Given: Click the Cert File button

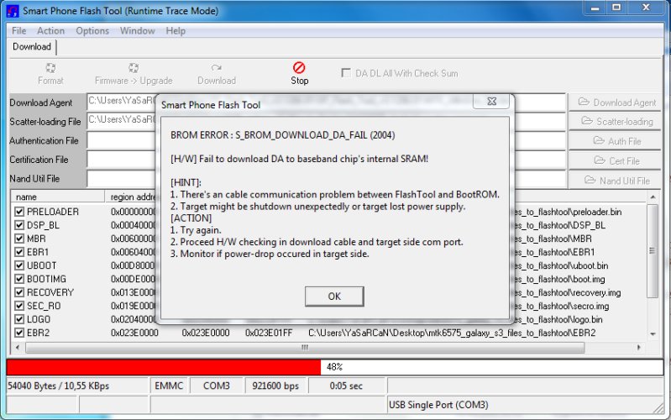Looking at the screenshot, I should [615, 160].
